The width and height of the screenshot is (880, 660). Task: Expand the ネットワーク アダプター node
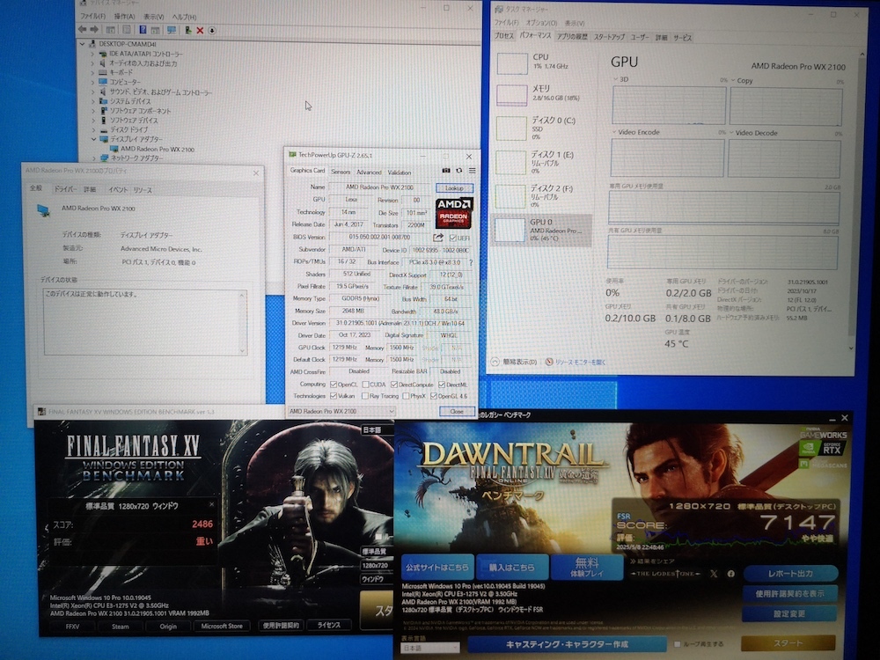(93, 158)
